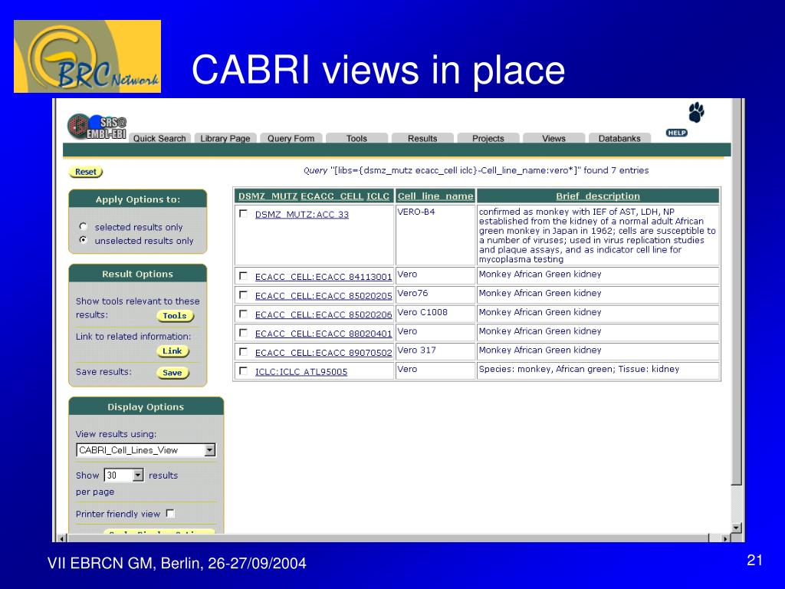Check the DSMZ_MUTZ:ACC 33 row checkbox

point(243,214)
